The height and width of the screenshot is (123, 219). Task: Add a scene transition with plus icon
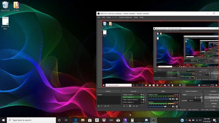[x=195, y=97]
